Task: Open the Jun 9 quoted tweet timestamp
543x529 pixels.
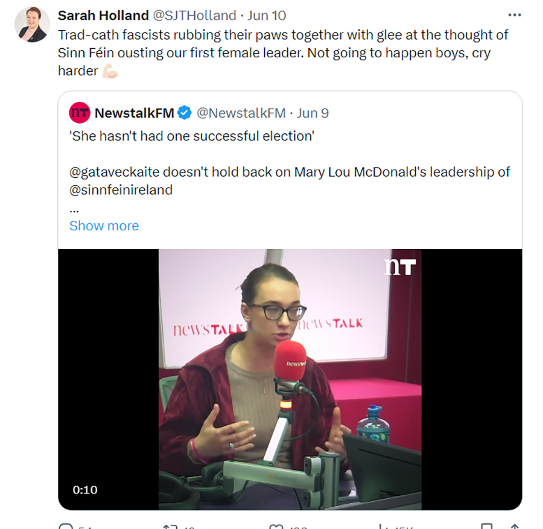Action: 313,113
